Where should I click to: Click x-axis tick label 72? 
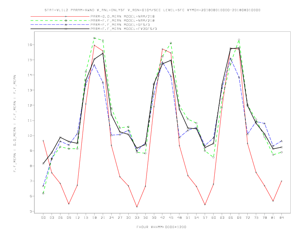pyautogui.click(x=248, y=218)
